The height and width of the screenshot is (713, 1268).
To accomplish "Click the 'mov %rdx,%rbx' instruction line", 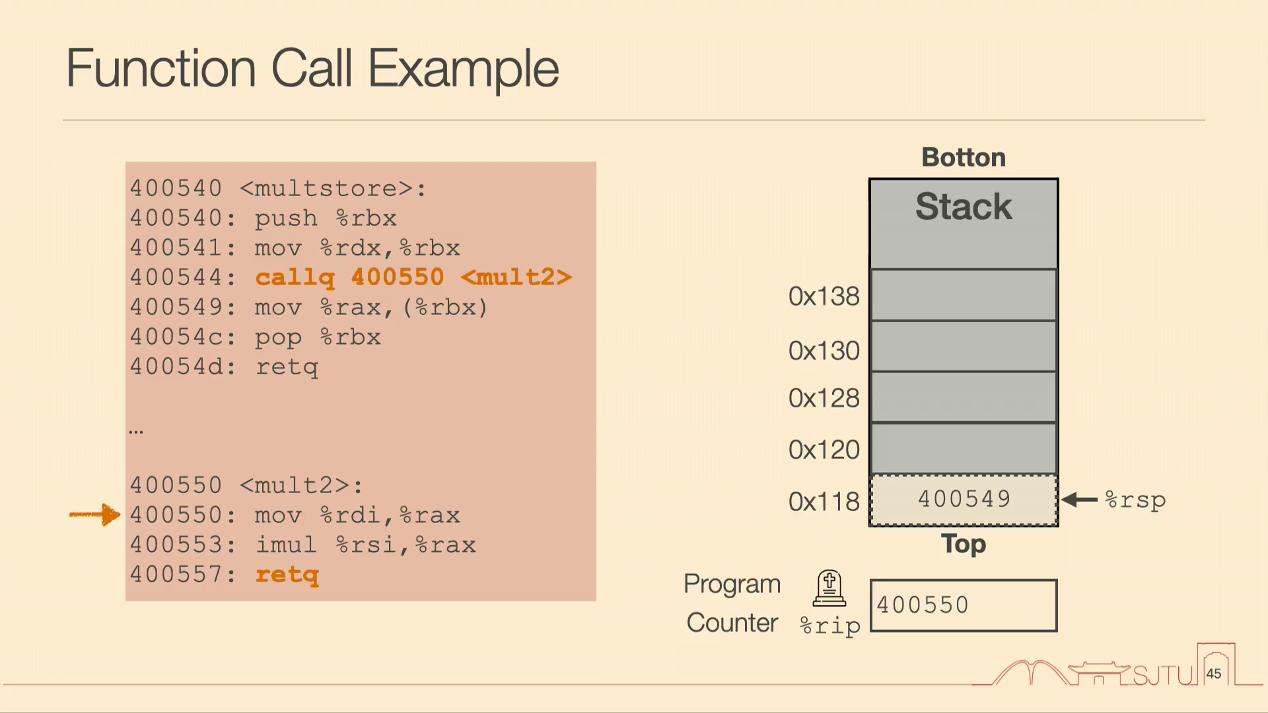I will pyautogui.click(x=295, y=248).
